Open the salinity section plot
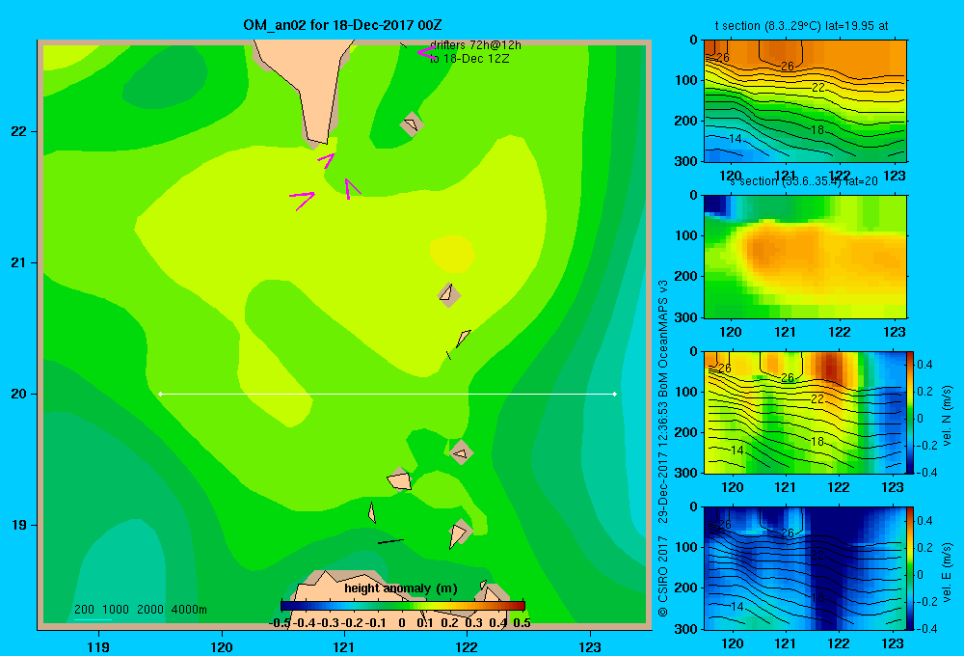The height and width of the screenshot is (656, 964). pos(805,257)
